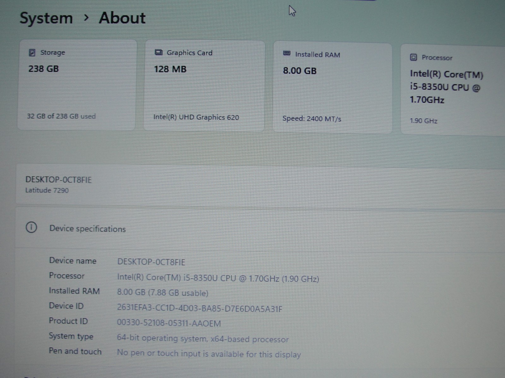
Task: Click the System type 64-bit value
Action: [x=203, y=339]
